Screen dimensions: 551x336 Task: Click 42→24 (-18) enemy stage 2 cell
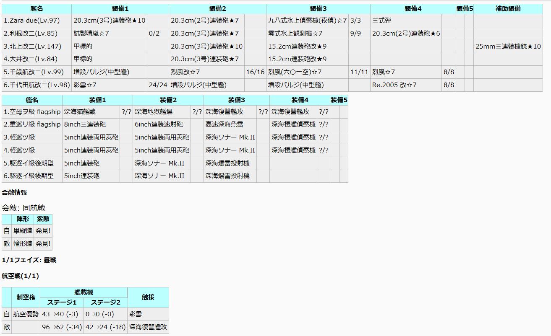click(106, 327)
